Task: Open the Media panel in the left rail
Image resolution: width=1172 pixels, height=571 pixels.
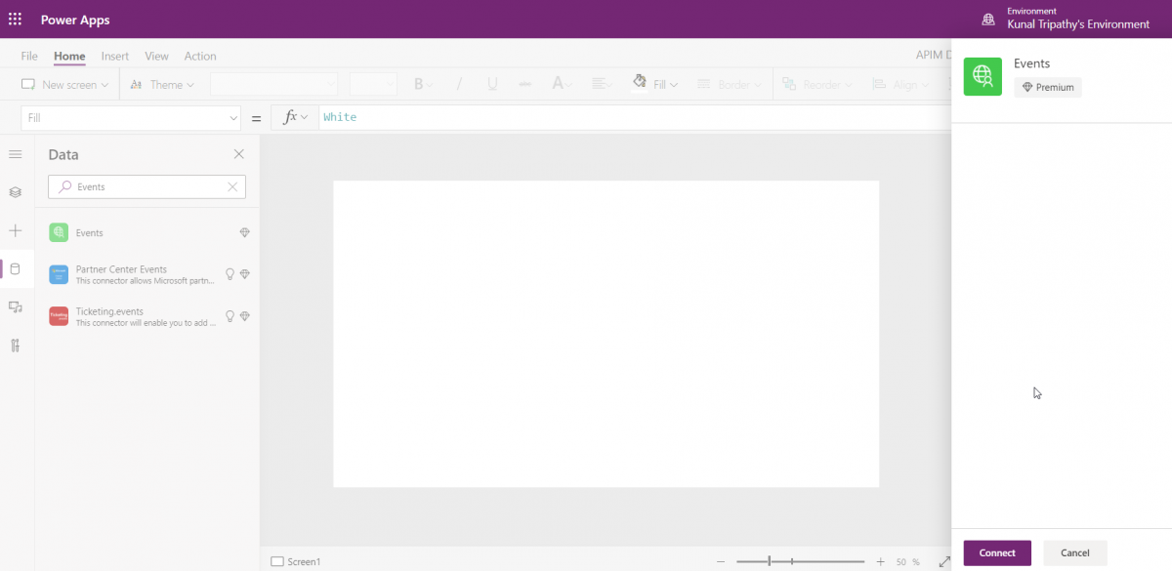Action: click(x=15, y=307)
